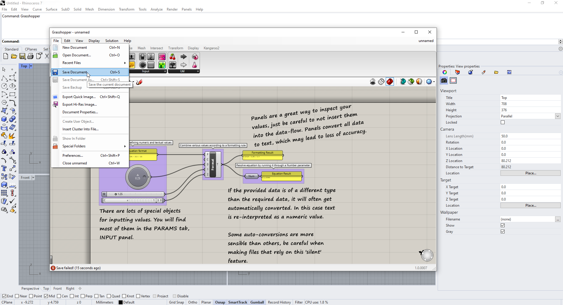
Task: Click the Open folder icon in Rhino toolbar
Action: coord(14,56)
